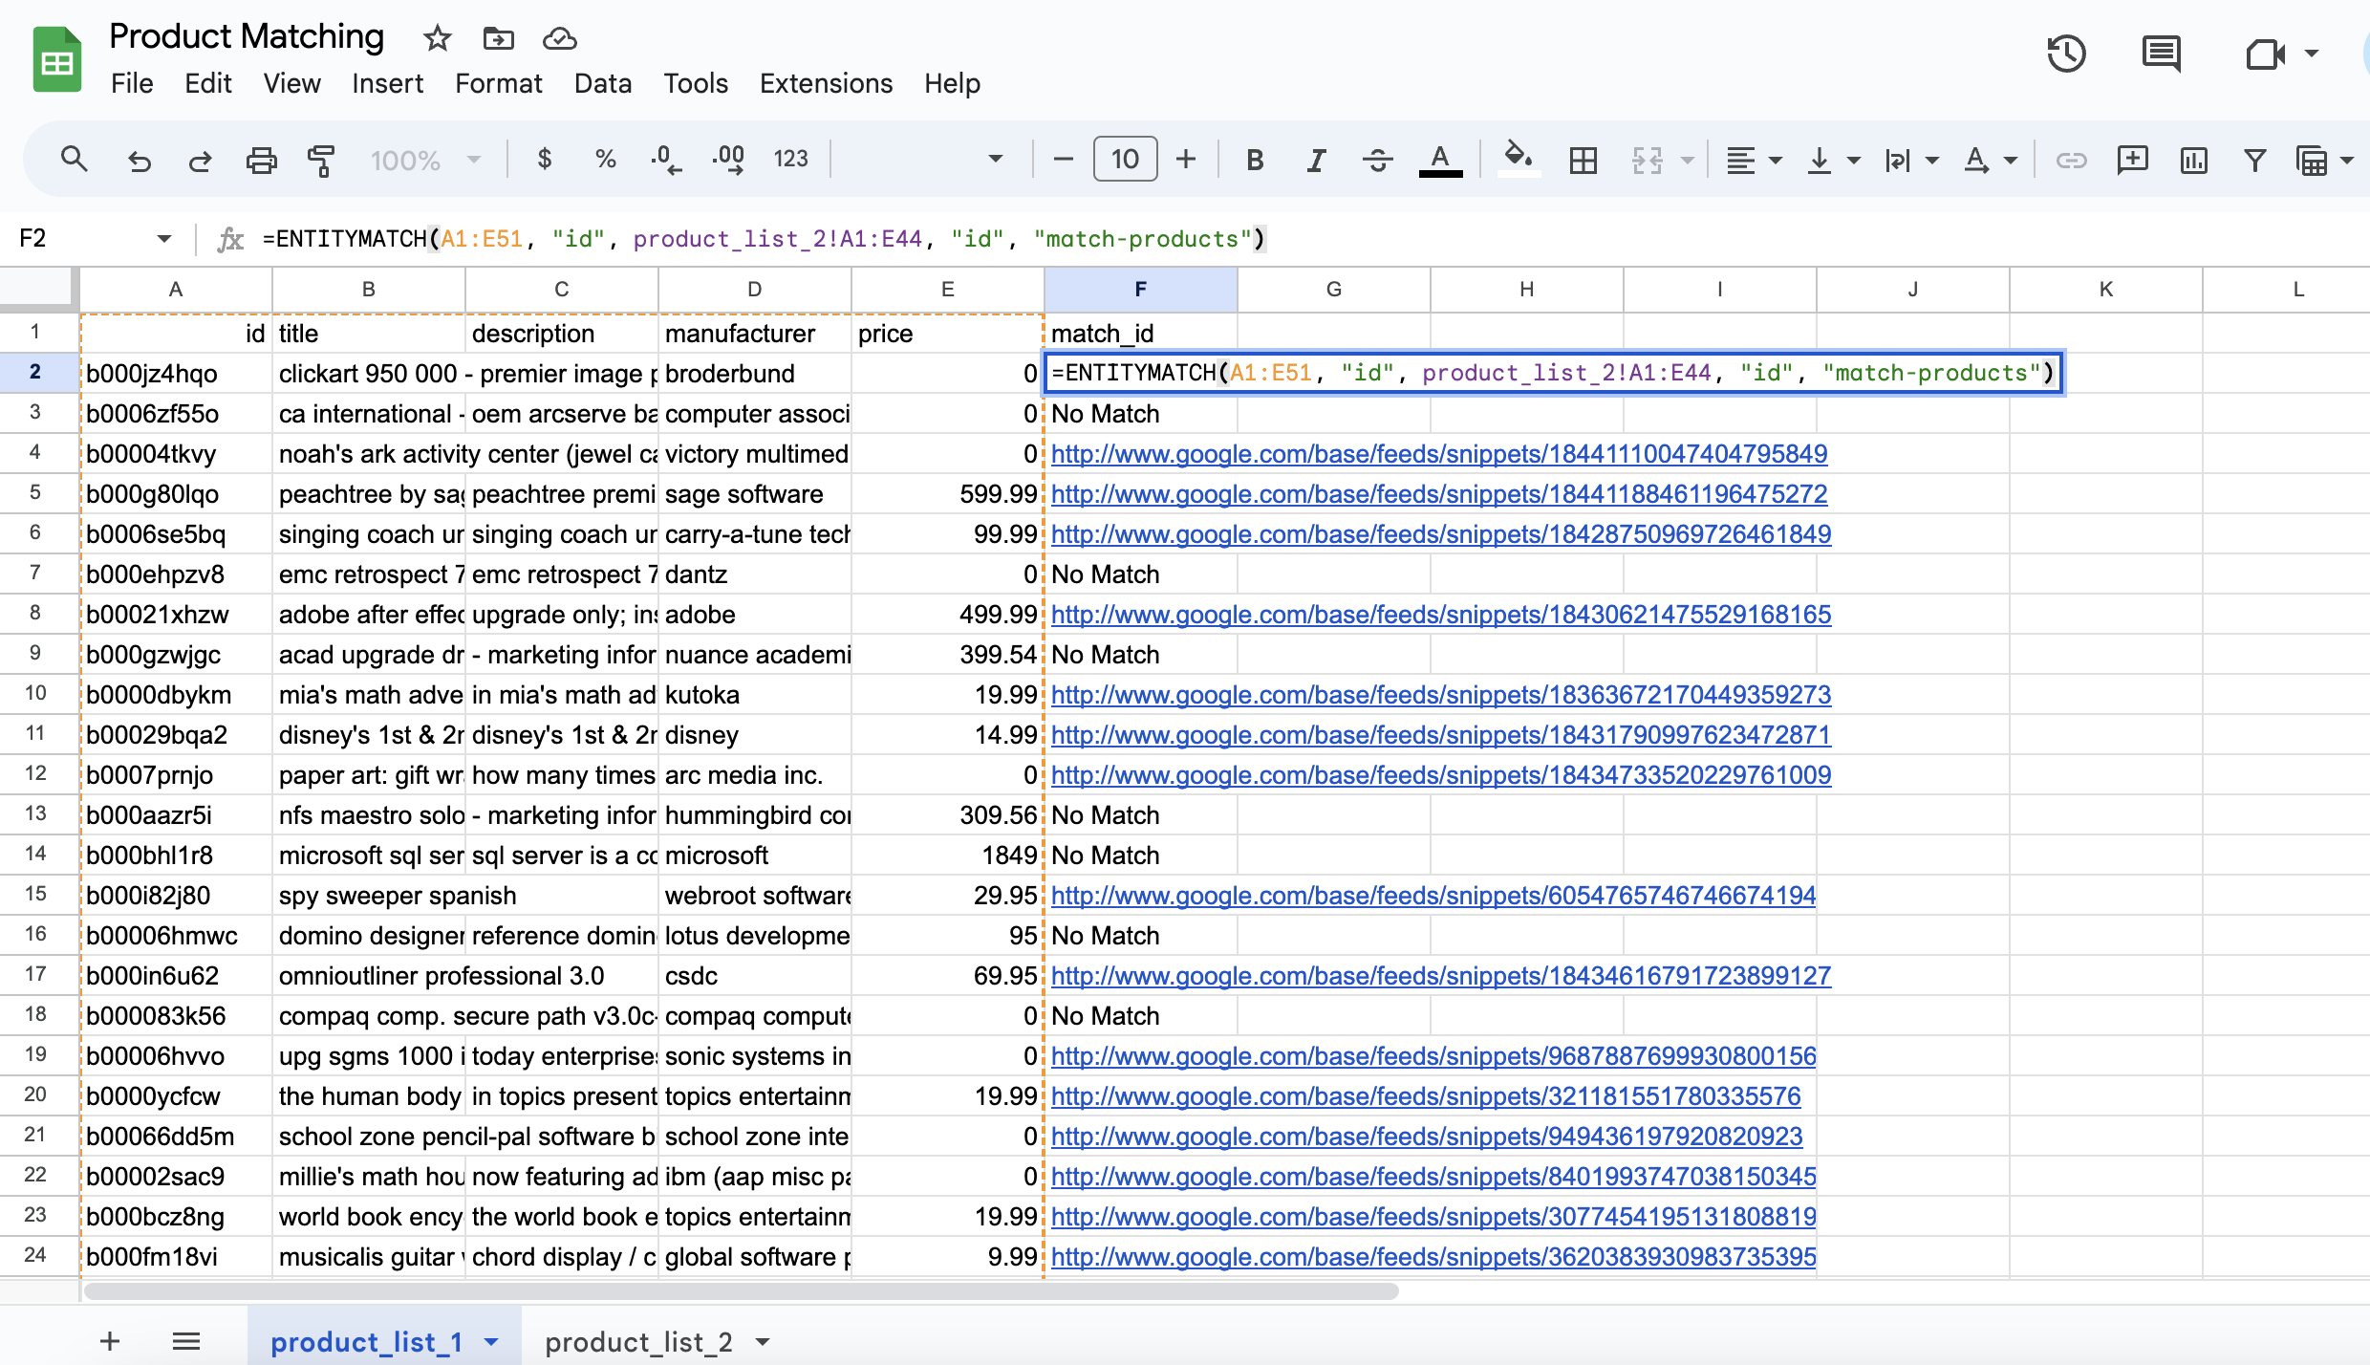Click the font size field showing 10
This screenshot has height=1365, width=2370.
click(x=1125, y=159)
